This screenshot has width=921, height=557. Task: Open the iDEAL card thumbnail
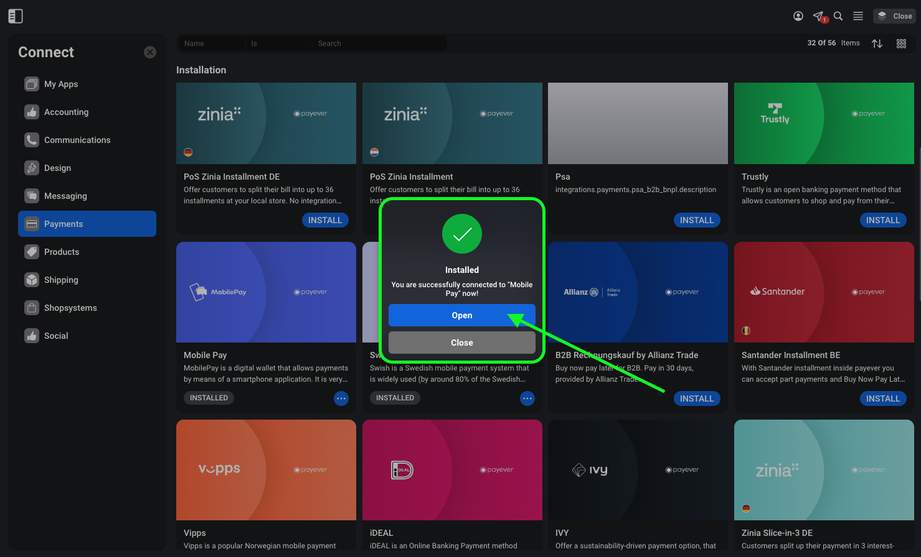452,470
